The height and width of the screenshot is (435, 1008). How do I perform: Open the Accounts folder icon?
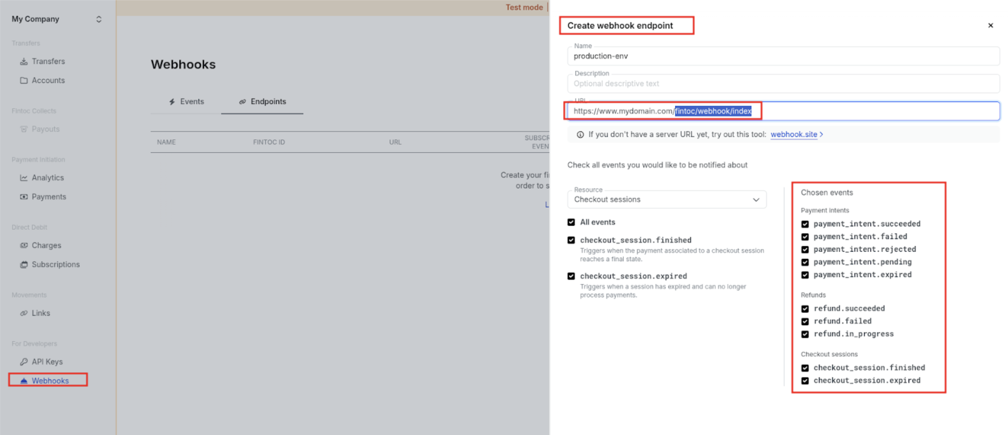point(24,81)
